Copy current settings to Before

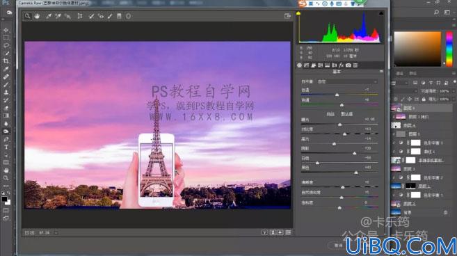point(280,232)
